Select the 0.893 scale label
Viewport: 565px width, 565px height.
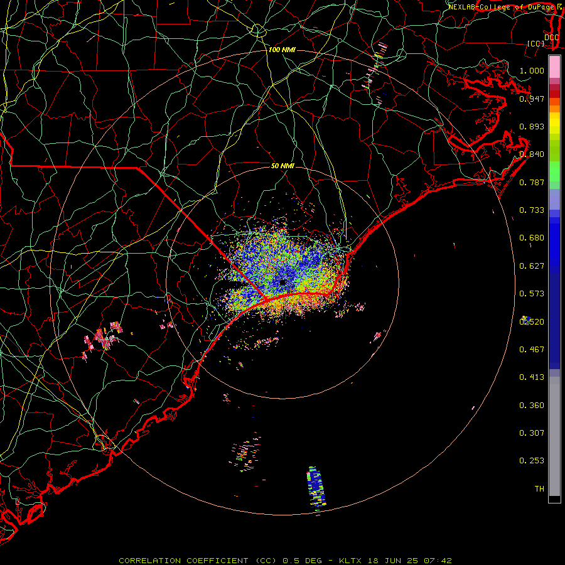click(x=532, y=126)
